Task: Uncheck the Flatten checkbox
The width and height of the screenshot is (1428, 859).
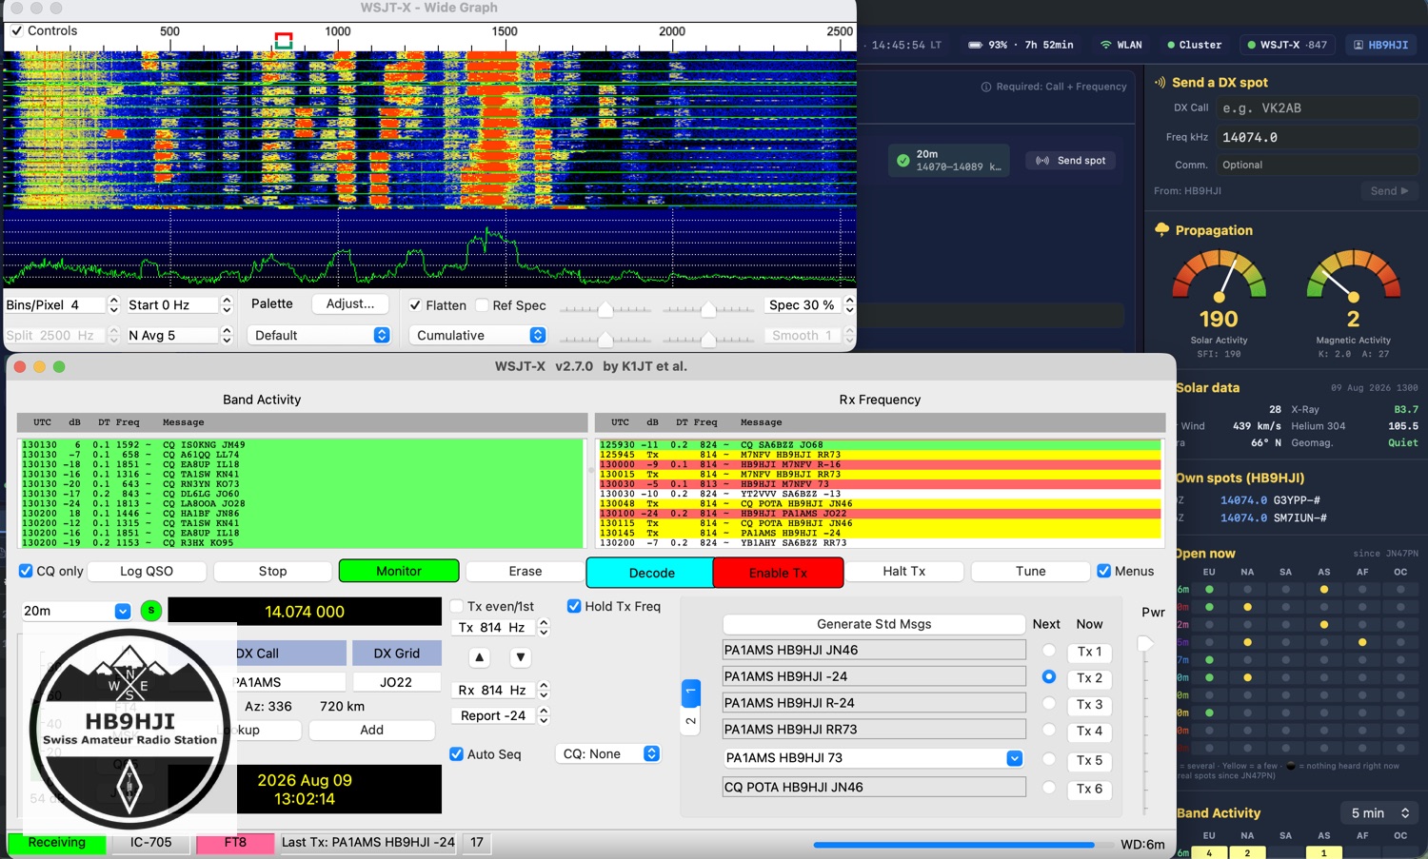Action: (x=415, y=305)
